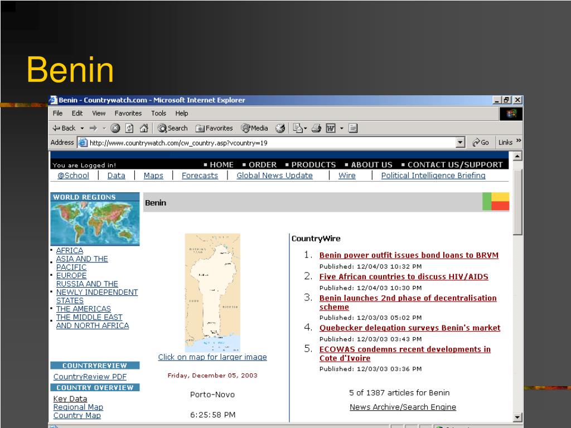This screenshot has height=428, width=571.
Task: Open the Regional Map link
Action: pyautogui.click(x=78, y=407)
